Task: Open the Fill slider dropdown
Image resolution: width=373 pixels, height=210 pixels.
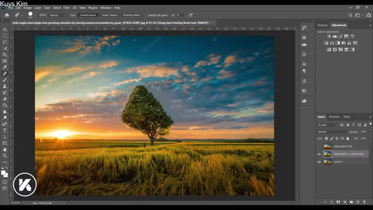Action: pos(369,138)
